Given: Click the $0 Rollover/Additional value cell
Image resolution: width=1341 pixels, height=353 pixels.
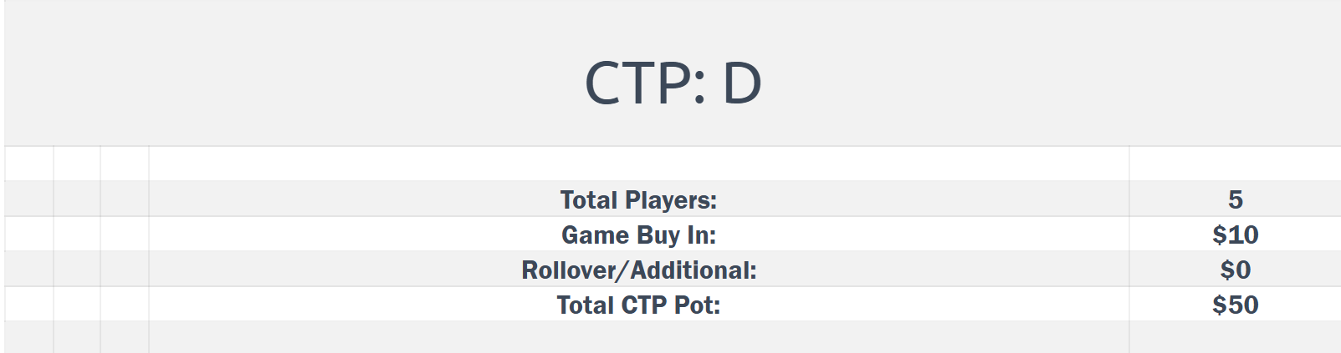Looking at the screenshot, I should click(1235, 270).
